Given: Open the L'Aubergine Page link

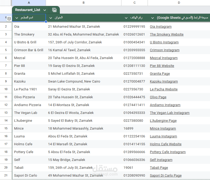Looking at the screenshot, I should (x=163, y=120).
